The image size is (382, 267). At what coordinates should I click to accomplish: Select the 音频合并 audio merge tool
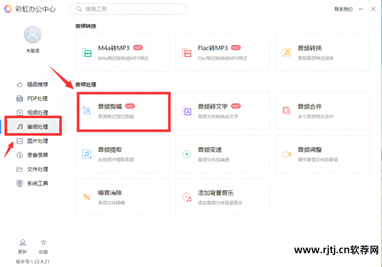pos(322,111)
